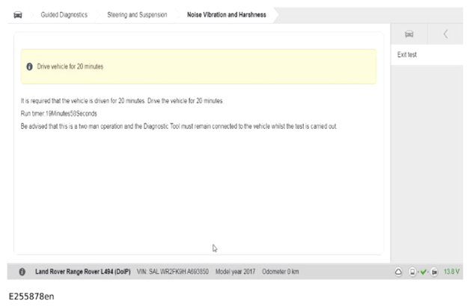Click the cloud connection status icon
470x307 pixels.
pos(398,272)
